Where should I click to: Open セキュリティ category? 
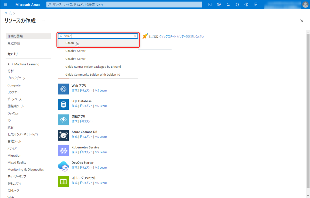[14, 184]
